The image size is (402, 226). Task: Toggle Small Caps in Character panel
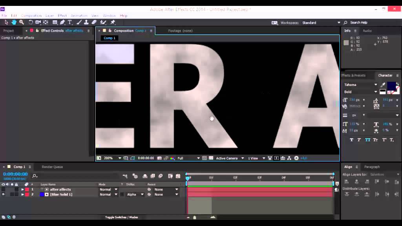(x=375, y=140)
